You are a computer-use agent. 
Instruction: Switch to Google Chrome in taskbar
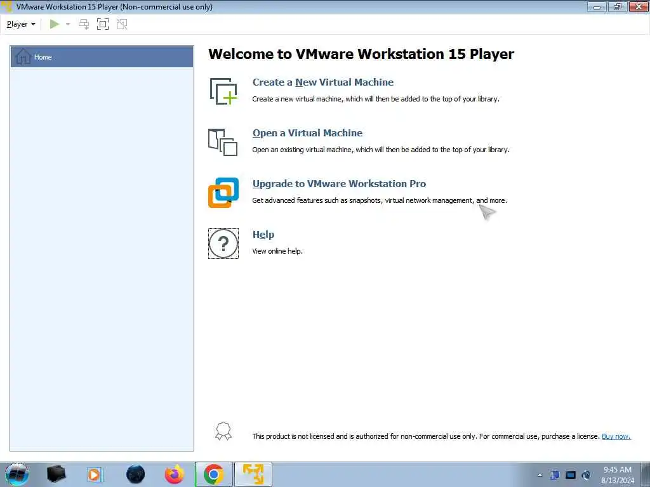pyautogui.click(x=214, y=474)
